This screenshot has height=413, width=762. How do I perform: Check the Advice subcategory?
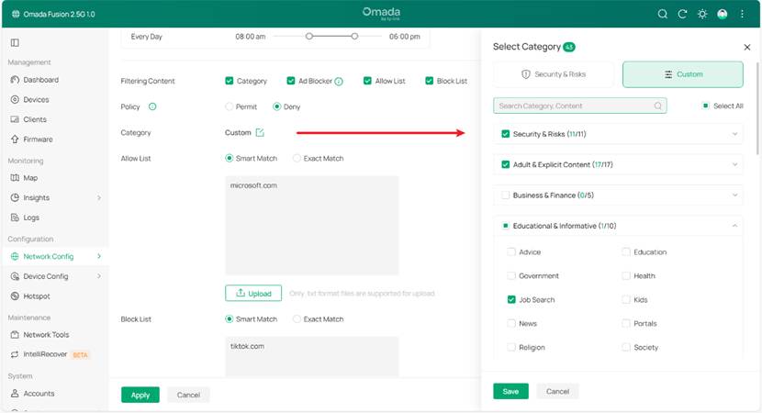click(511, 251)
